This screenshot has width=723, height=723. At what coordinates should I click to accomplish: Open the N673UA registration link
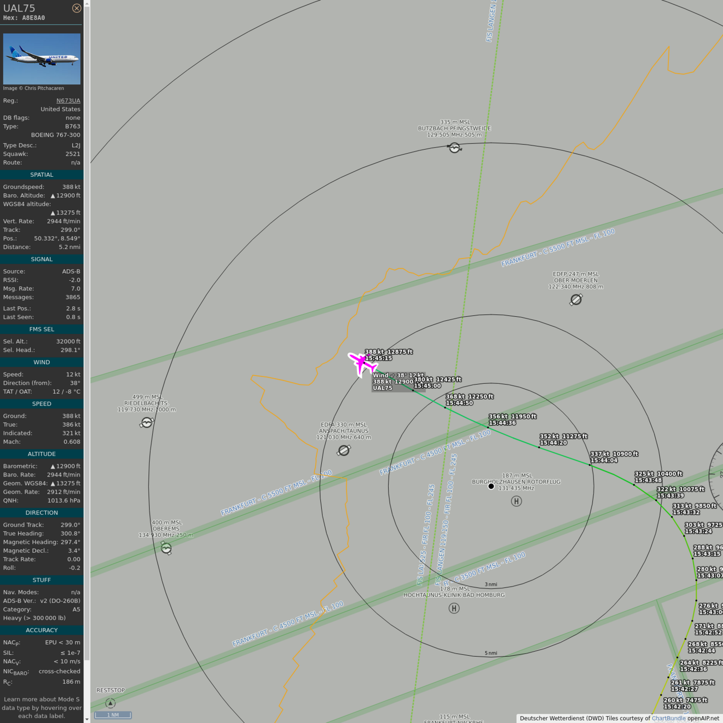coord(68,100)
